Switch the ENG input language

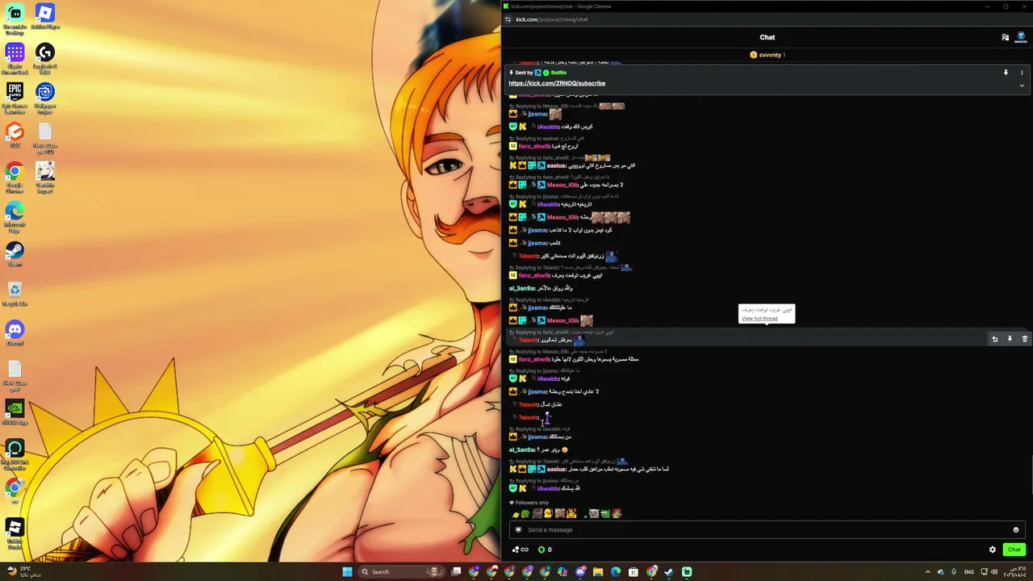(x=969, y=571)
